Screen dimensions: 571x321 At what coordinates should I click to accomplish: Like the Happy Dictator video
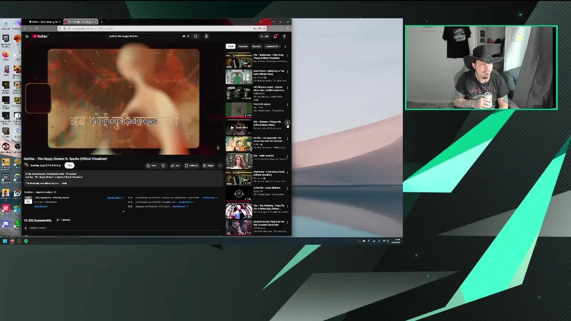(152, 165)
